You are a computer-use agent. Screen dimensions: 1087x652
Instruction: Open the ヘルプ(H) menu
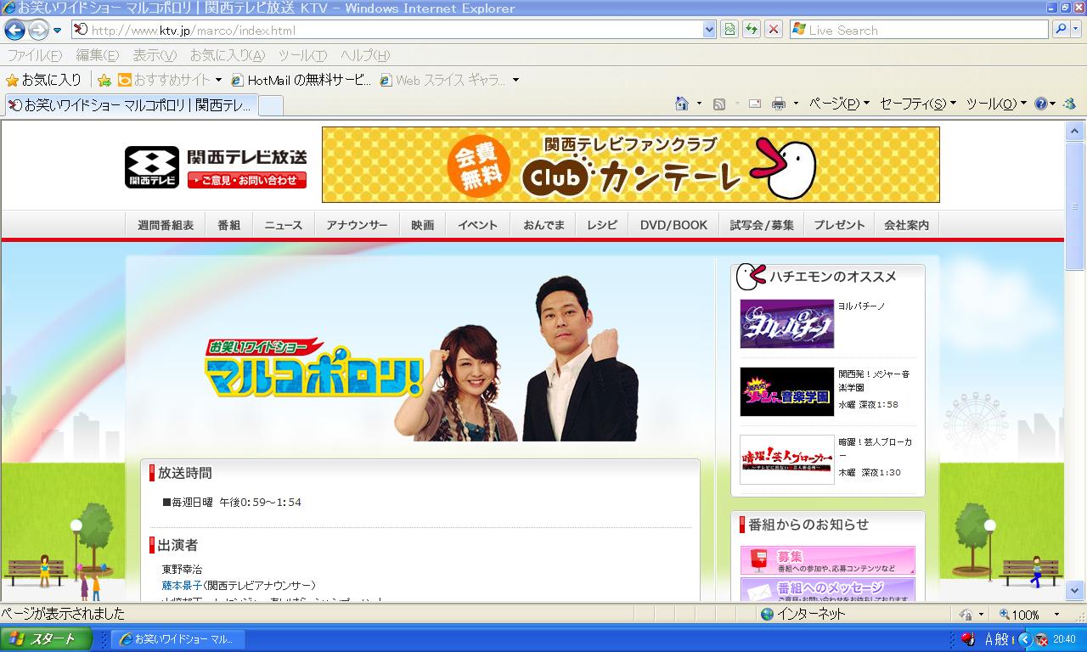pos(365,55)
